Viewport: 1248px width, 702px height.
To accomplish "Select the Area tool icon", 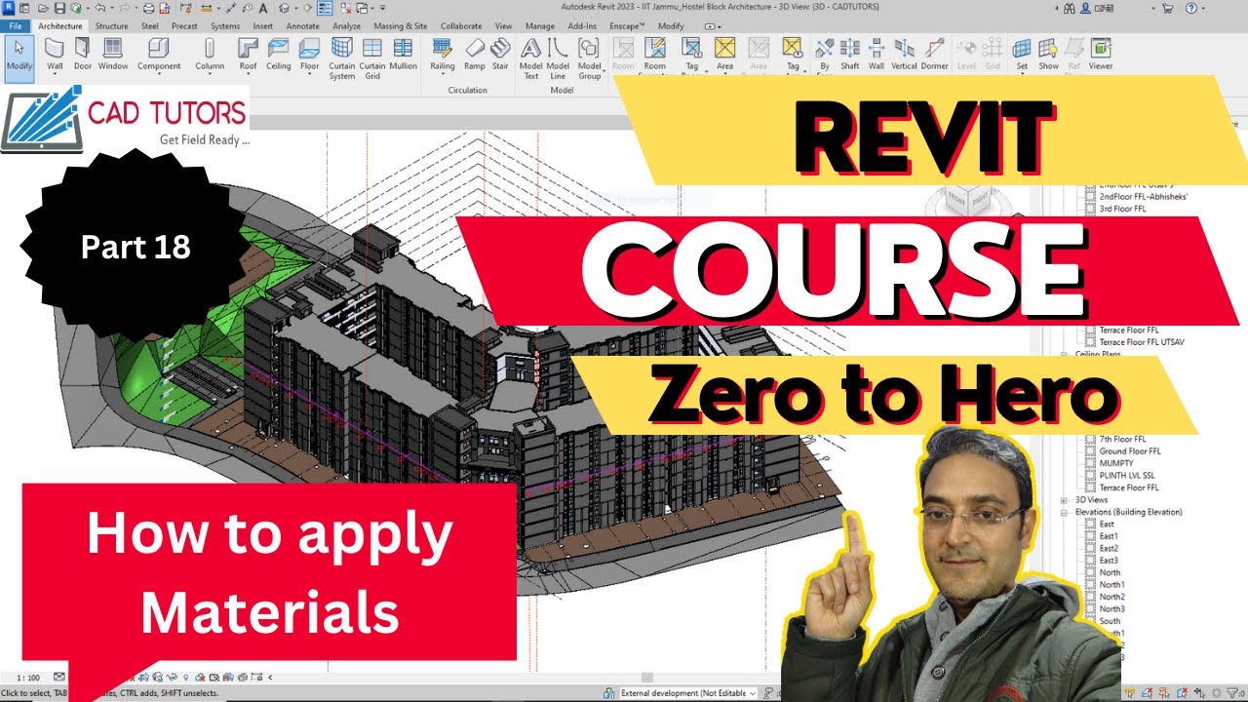I will click(x=724, y=48).
